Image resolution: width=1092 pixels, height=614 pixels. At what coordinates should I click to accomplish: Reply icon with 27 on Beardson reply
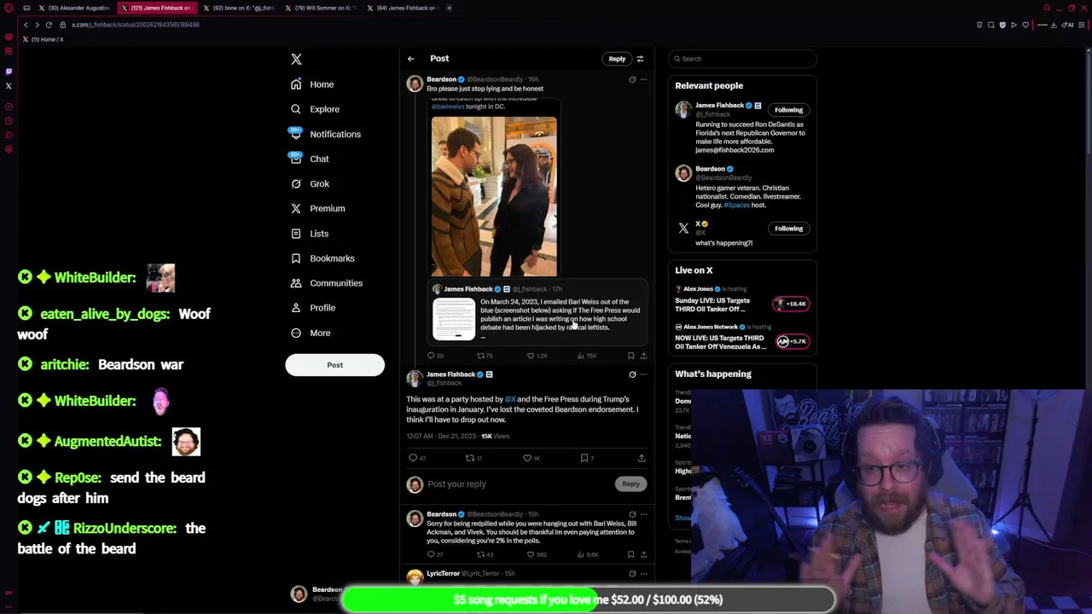click(x=433, y=554)
